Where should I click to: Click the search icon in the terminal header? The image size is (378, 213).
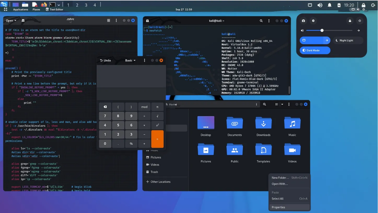coord(261,21)
